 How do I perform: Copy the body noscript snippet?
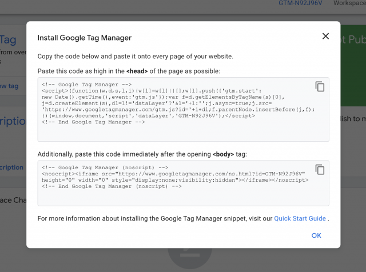tap(320, 170)
